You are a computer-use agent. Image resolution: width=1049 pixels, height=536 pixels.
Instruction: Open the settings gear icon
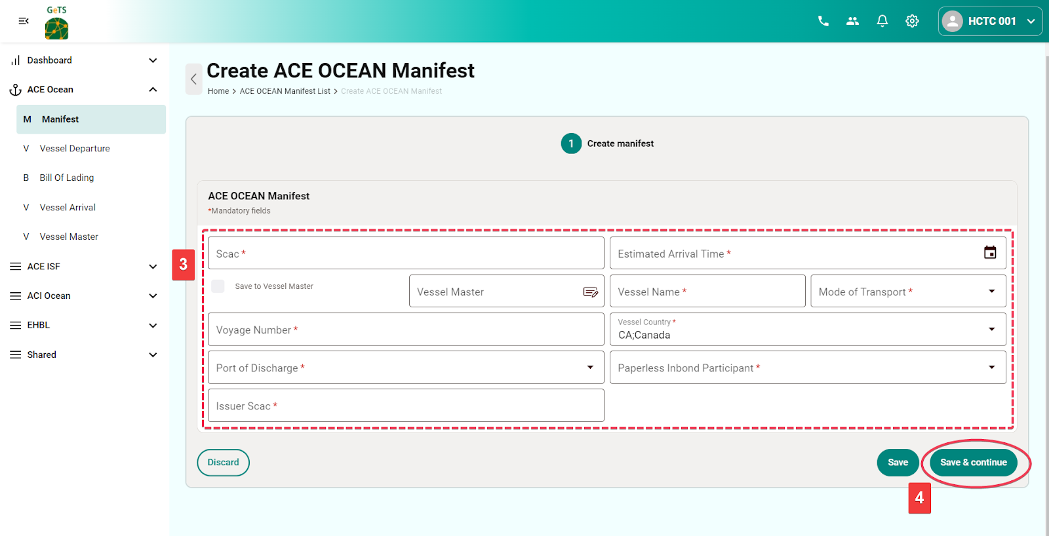tap(912, 21)
